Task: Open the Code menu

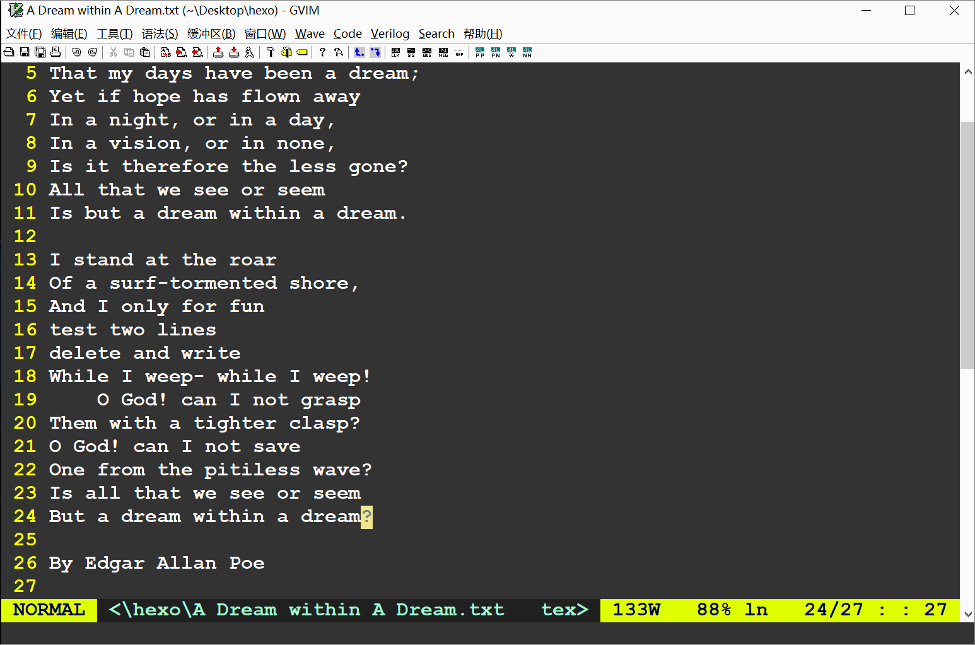Action: click(x=347, y=34)
